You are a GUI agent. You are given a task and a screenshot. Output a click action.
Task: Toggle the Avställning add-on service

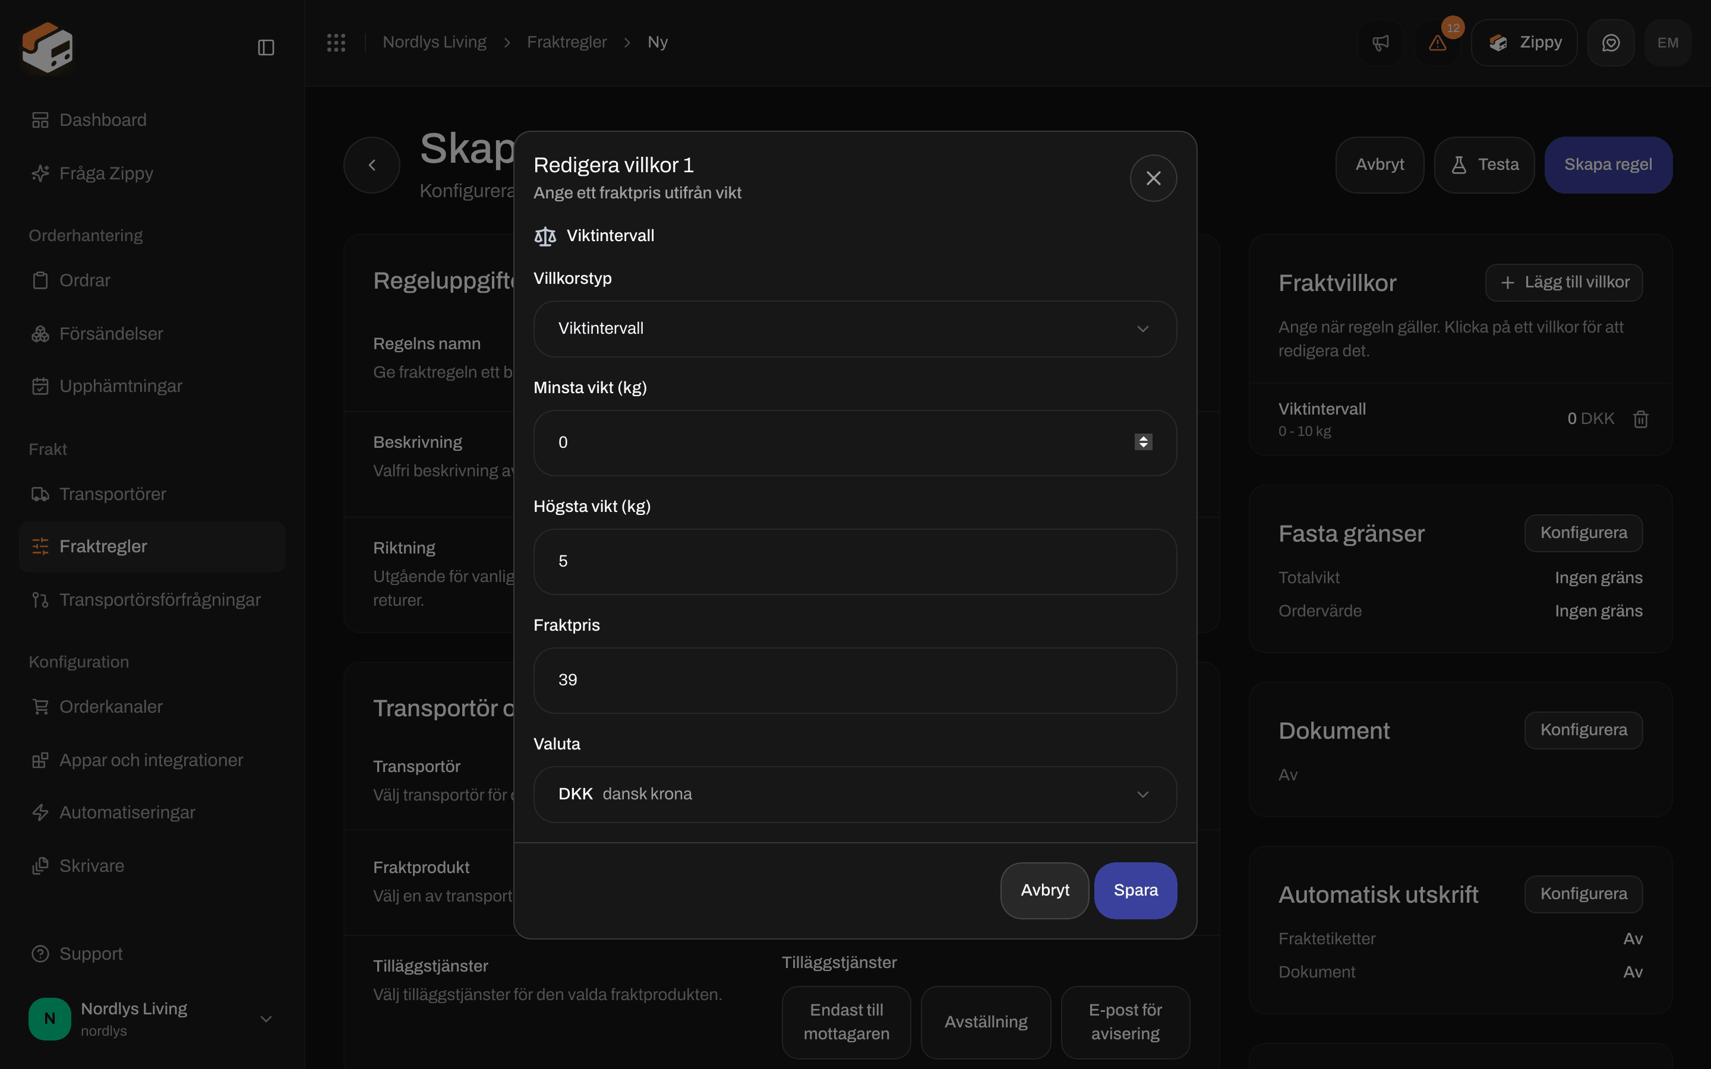986,1022
